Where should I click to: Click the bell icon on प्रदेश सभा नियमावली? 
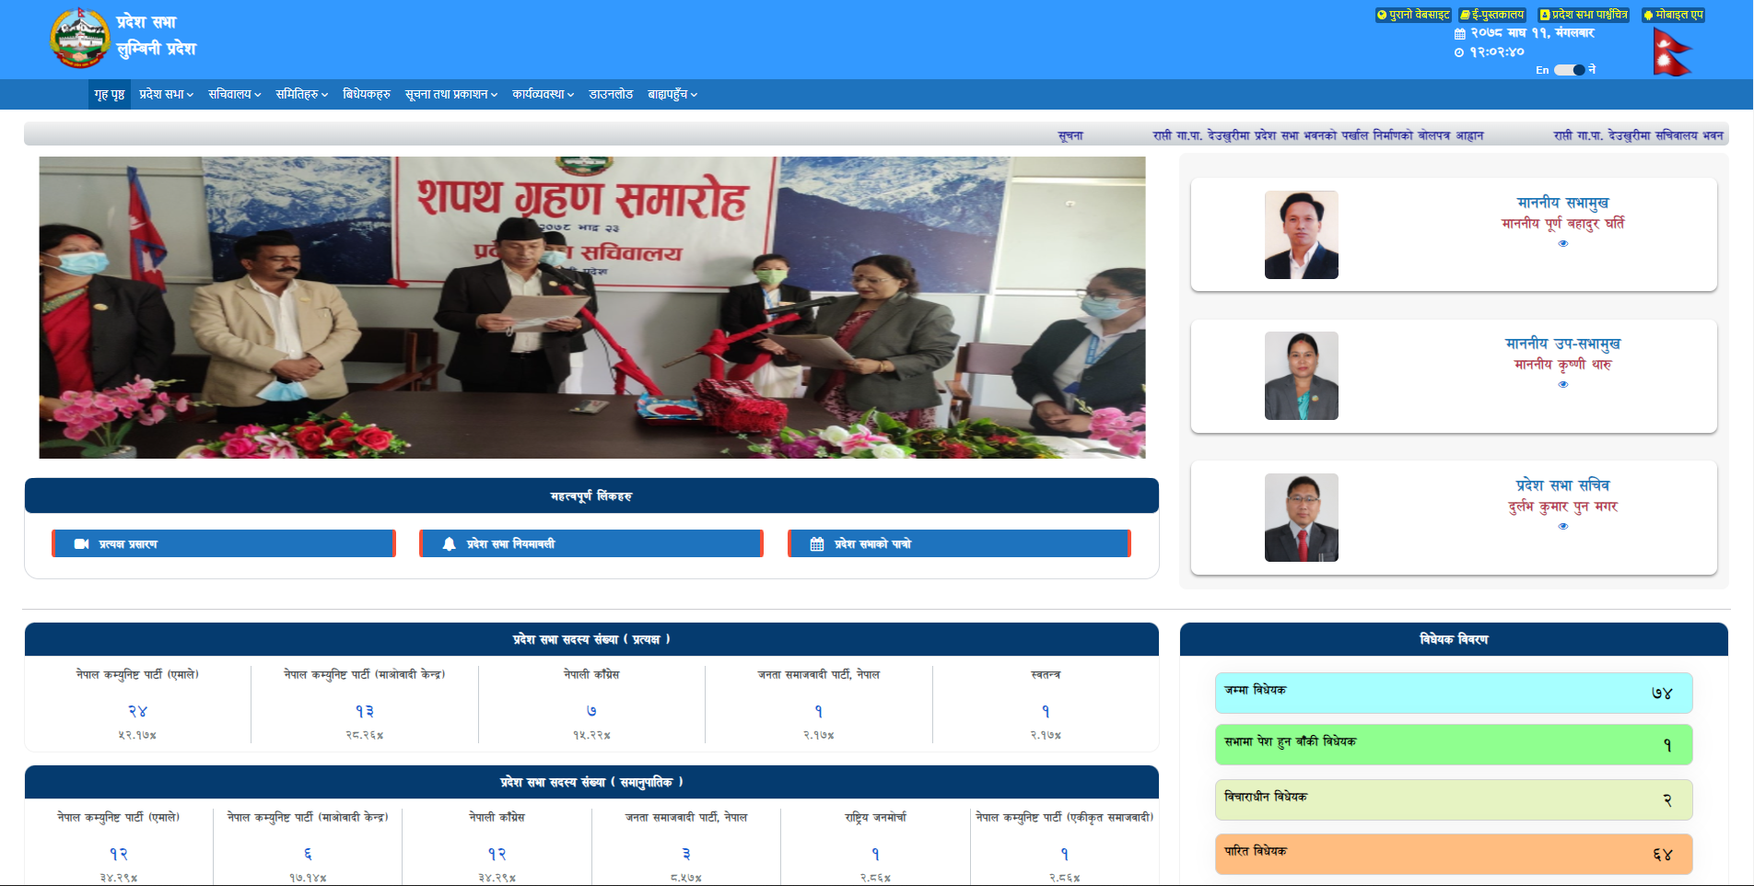[450, 543]
